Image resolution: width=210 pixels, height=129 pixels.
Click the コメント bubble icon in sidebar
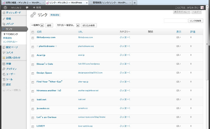pos(4,52)
